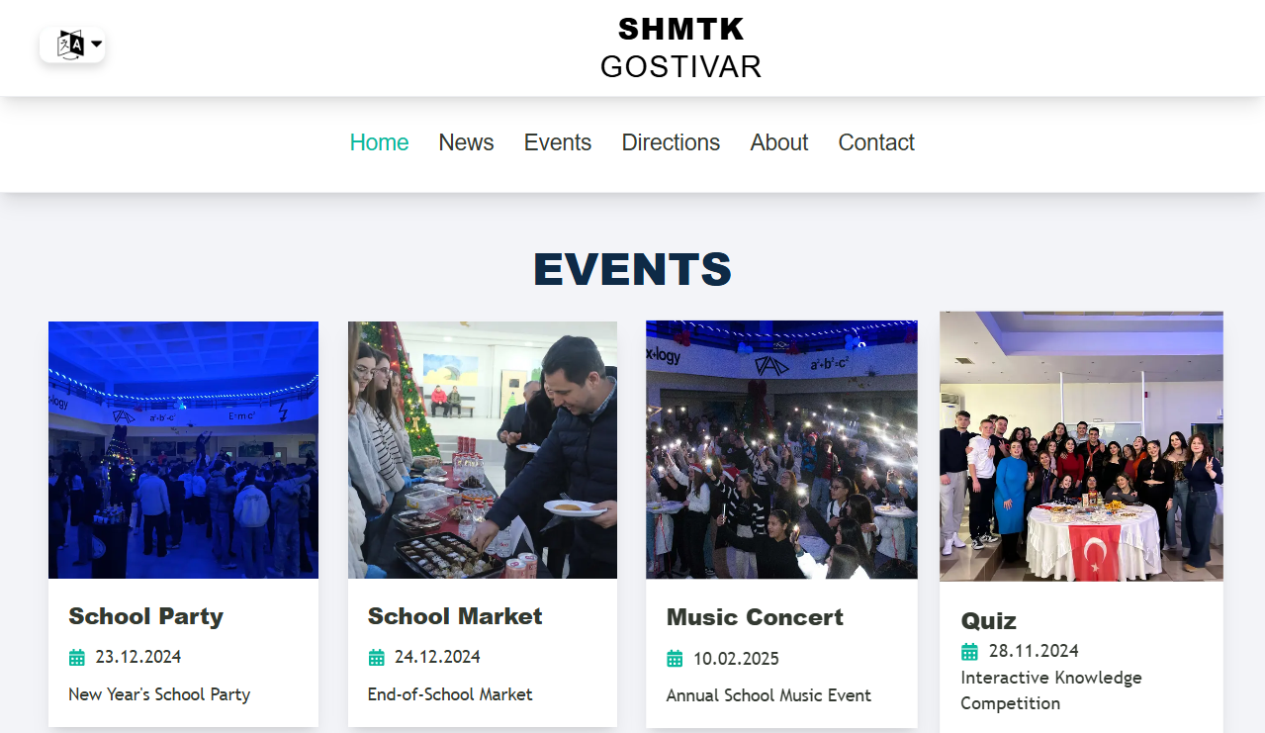Go to the Home menu item
The width and height of the screenshot is (1265, 733).
pyautogui.click(x=379, y=142)
